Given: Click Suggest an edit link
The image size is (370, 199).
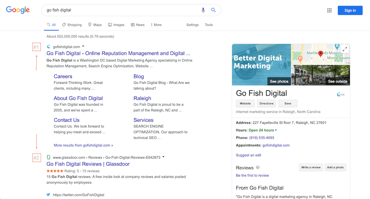Looking at the screenshot, I should click(248, 155).
